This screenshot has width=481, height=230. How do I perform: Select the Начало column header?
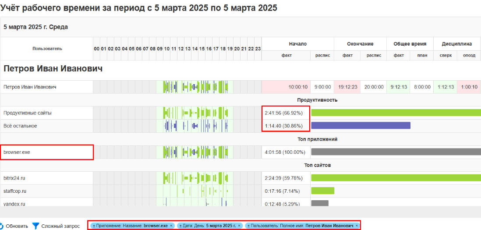[x=297, y=44]
